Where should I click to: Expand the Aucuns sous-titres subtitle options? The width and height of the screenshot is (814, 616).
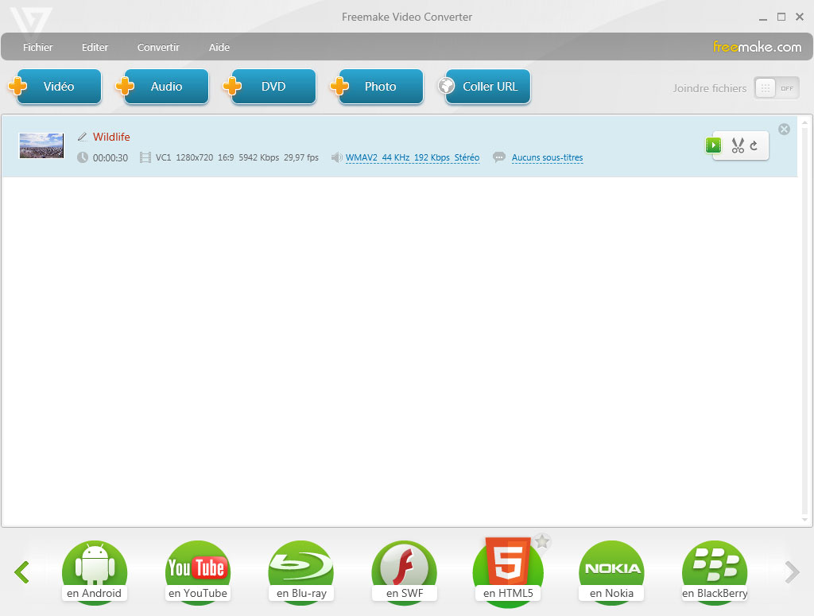[547, 158]
